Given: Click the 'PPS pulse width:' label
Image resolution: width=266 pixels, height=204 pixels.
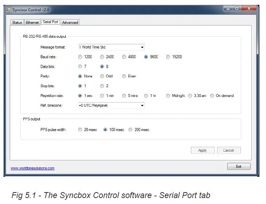Looking at the screenshot, I should pyautogui.click(x=53, y=130).
